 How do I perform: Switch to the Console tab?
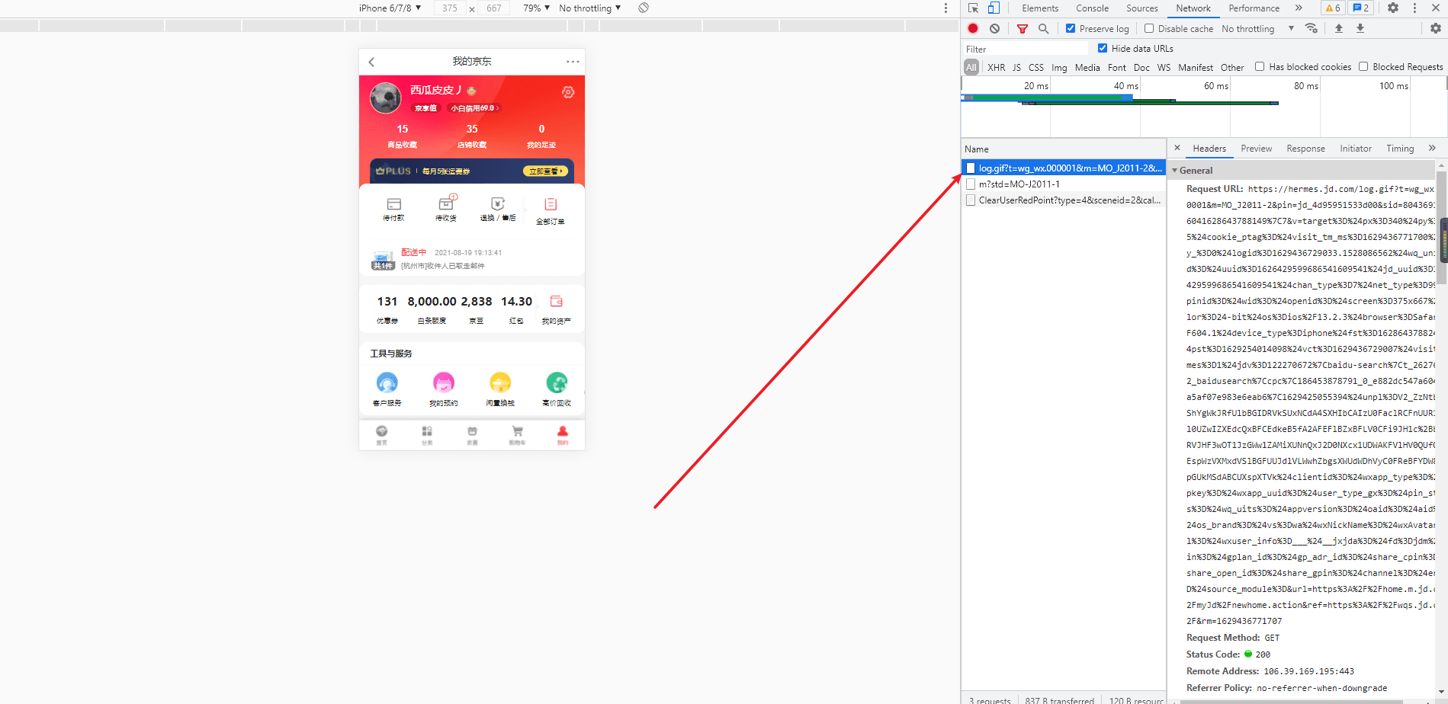(x=1092, y=8)
